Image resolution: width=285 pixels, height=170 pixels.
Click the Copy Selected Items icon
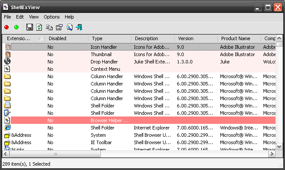49,27
